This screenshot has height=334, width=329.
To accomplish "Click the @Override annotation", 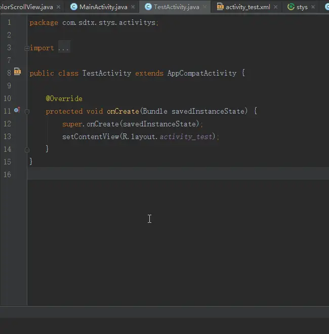I will pyautogui.click(x=64, y=98).
